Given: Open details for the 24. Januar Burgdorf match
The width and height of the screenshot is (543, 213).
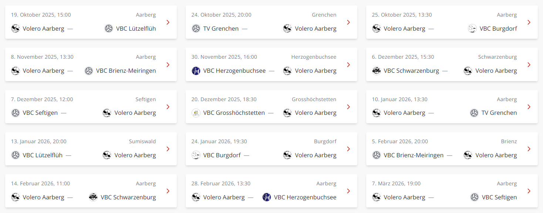Looking at the screenshot, I should coord(348,149).
